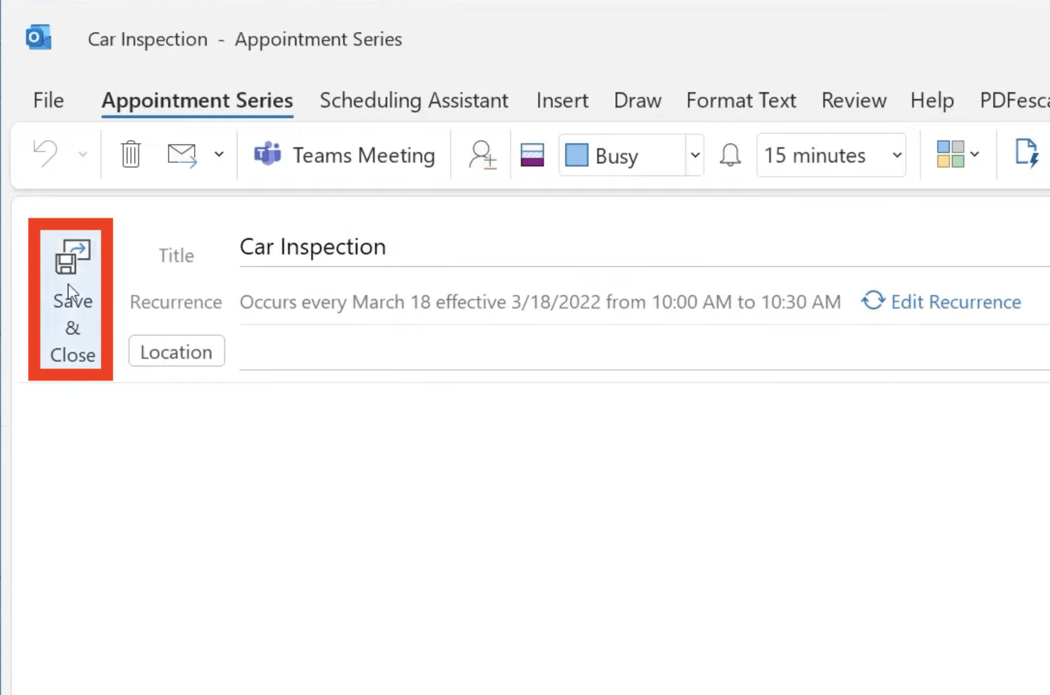Click the reminder bell icon
This screenshot has width=1050, height=695.
(x=730, y=155)
